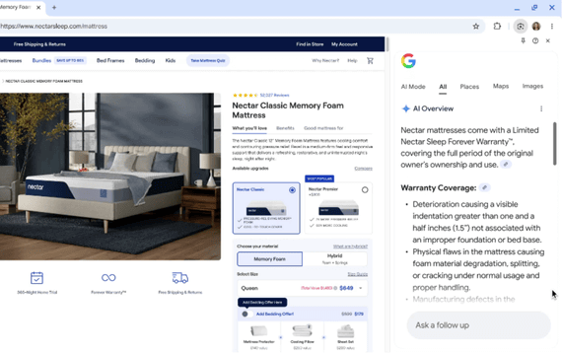Open Kids menu item
562x355 pixels.
171,60
